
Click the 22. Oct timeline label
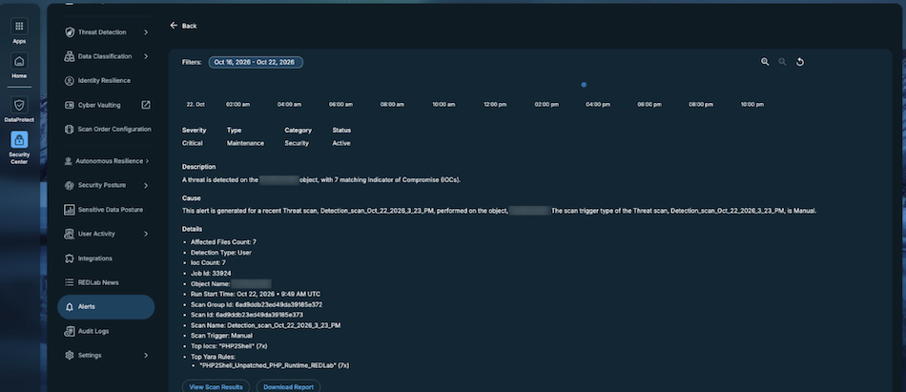[196, 105]
